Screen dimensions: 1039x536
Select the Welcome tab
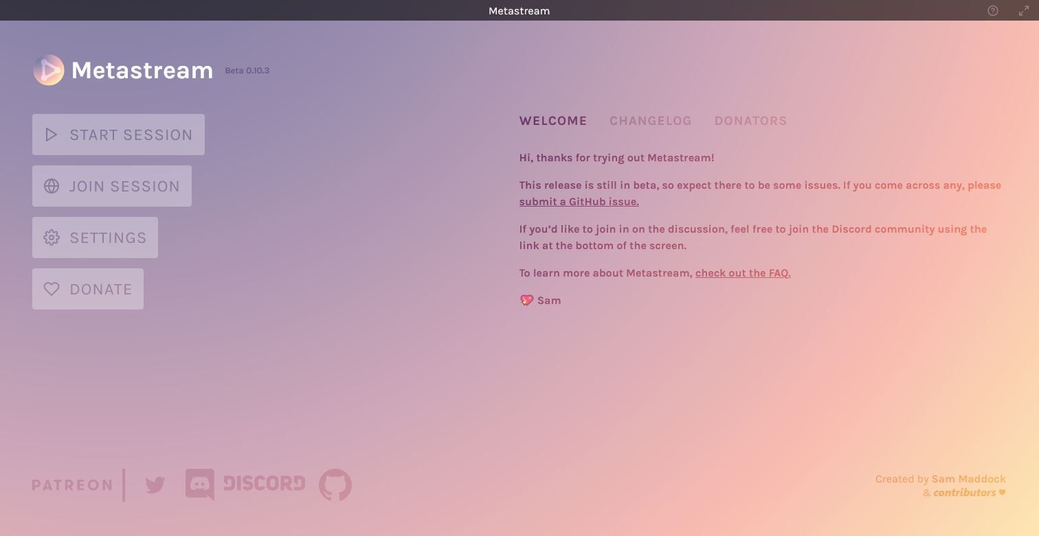point(553,121)
